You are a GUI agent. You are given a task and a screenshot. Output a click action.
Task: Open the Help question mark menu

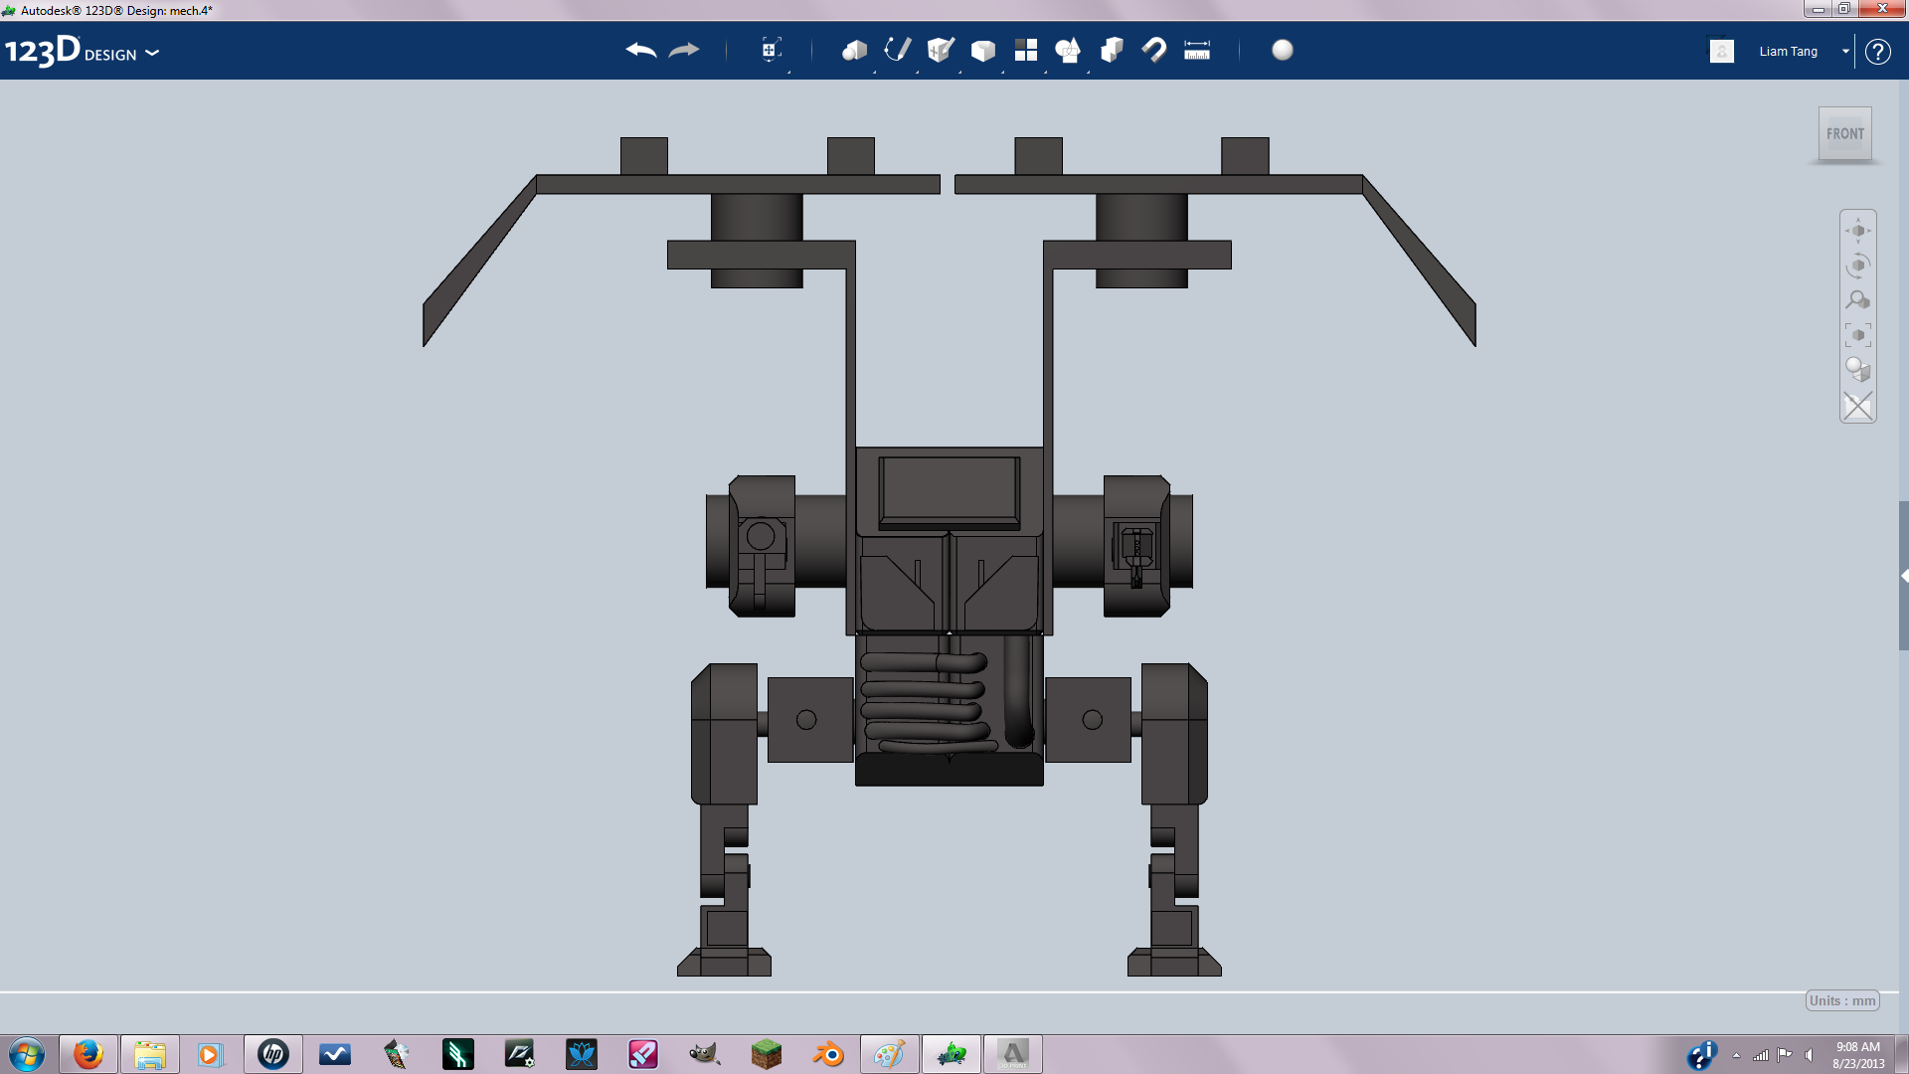[1877, 52]
